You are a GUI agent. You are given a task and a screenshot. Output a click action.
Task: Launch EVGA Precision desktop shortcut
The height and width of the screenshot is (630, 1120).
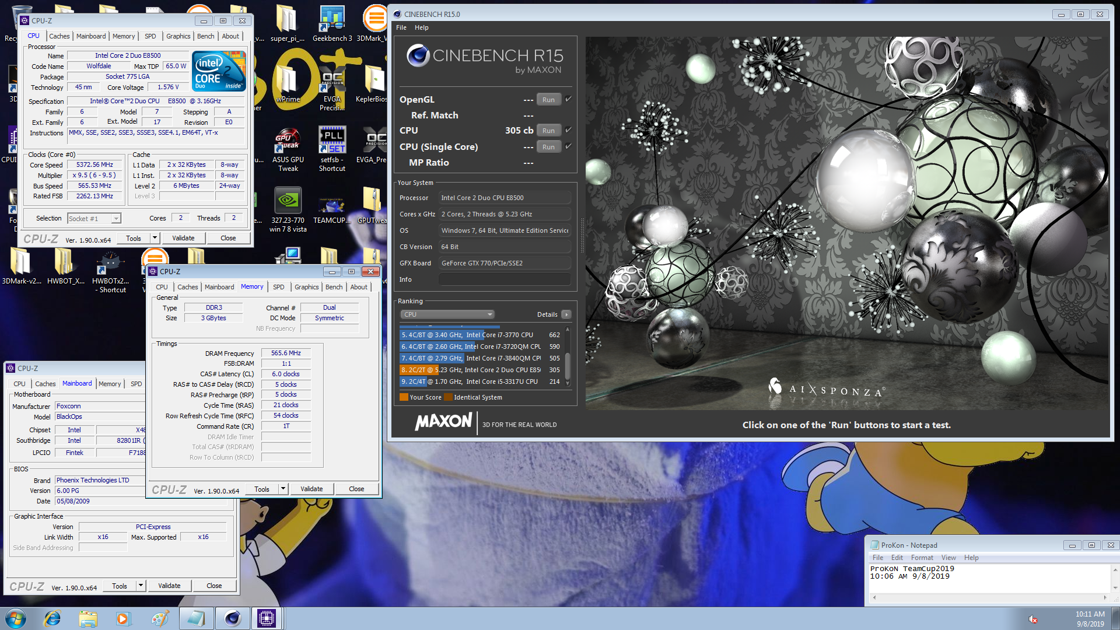point(332,87)
